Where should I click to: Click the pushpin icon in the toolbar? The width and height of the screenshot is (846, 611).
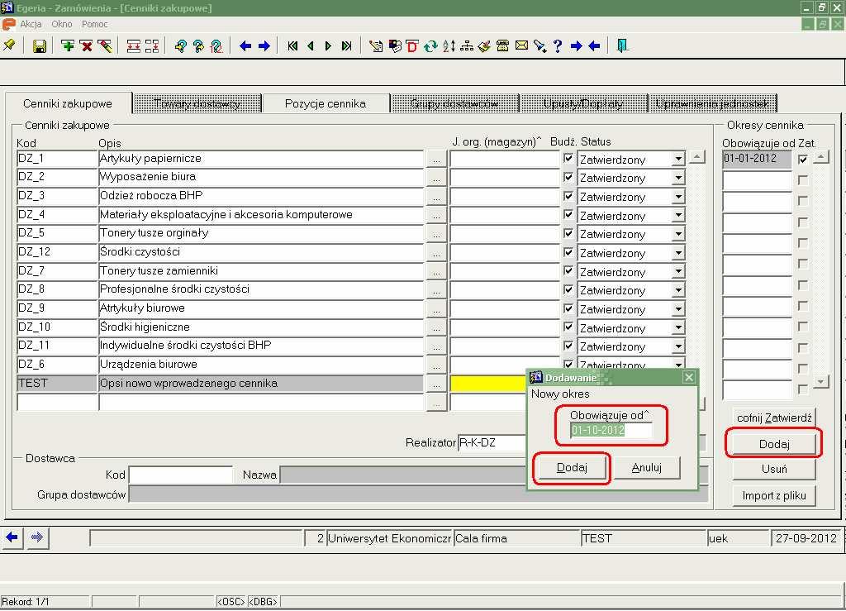pos(9,45)
